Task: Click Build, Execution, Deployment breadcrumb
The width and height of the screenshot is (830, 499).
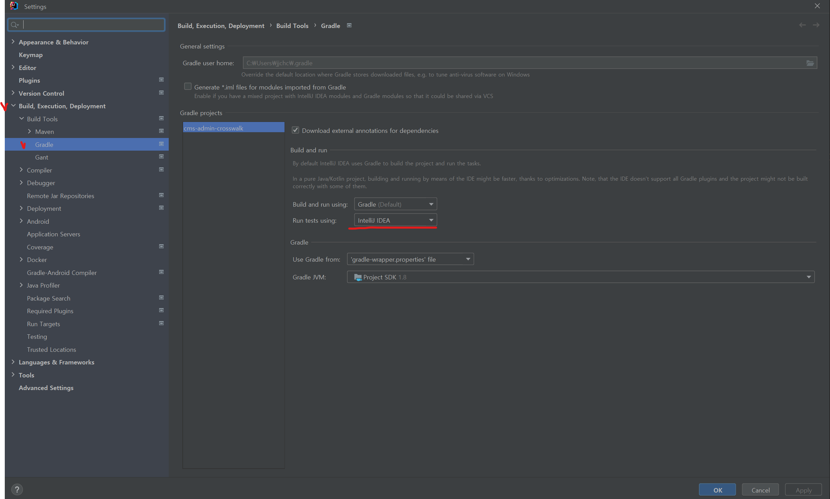Action: (221, 26)
